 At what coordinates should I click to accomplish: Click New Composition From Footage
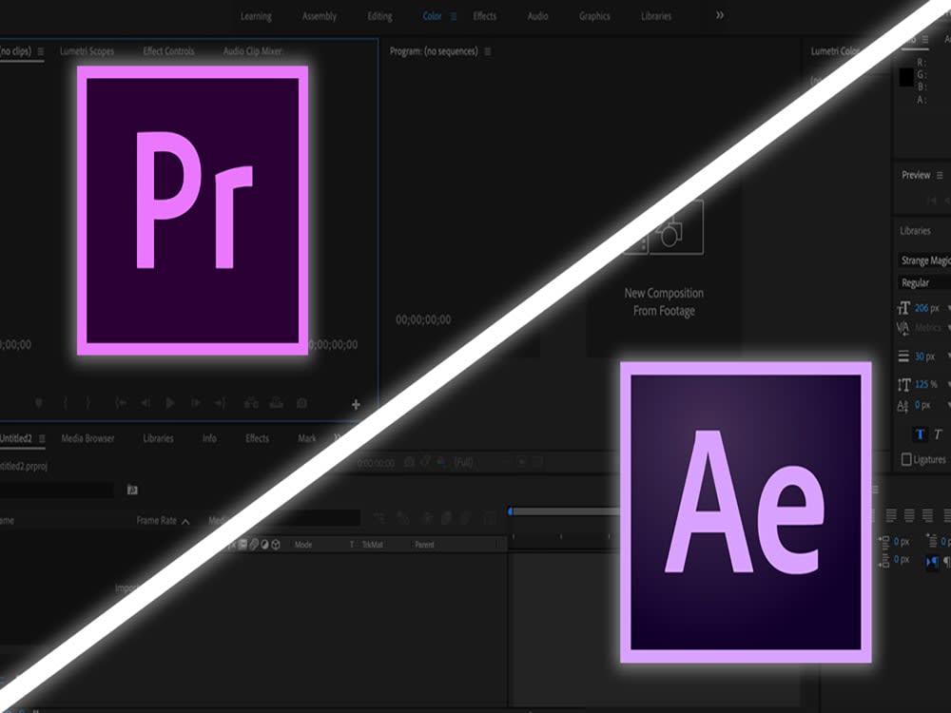pyautogui.click(x=664, y=302)
